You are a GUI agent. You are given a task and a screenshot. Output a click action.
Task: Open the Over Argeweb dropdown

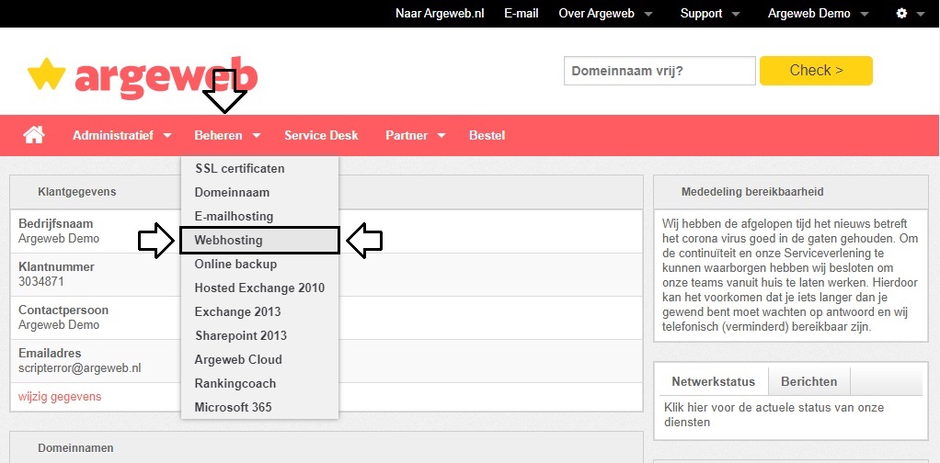tap(605, 13)
